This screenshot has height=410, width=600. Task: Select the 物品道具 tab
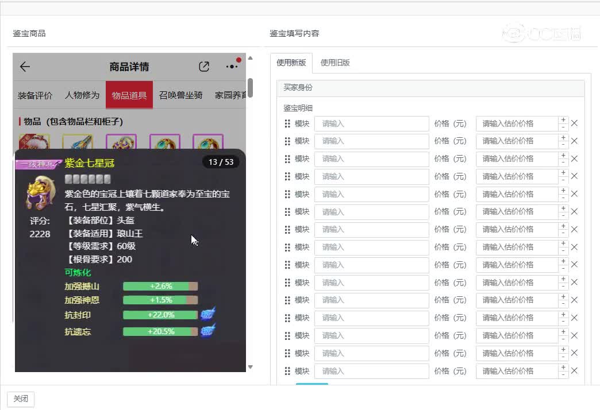129,95
